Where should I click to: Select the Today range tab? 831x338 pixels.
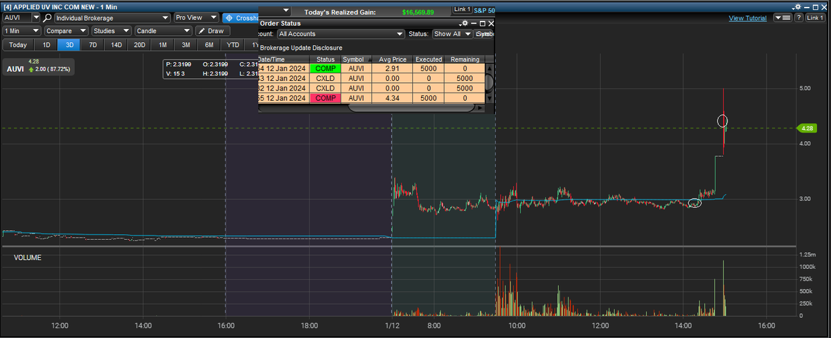(x=19, y=44)
